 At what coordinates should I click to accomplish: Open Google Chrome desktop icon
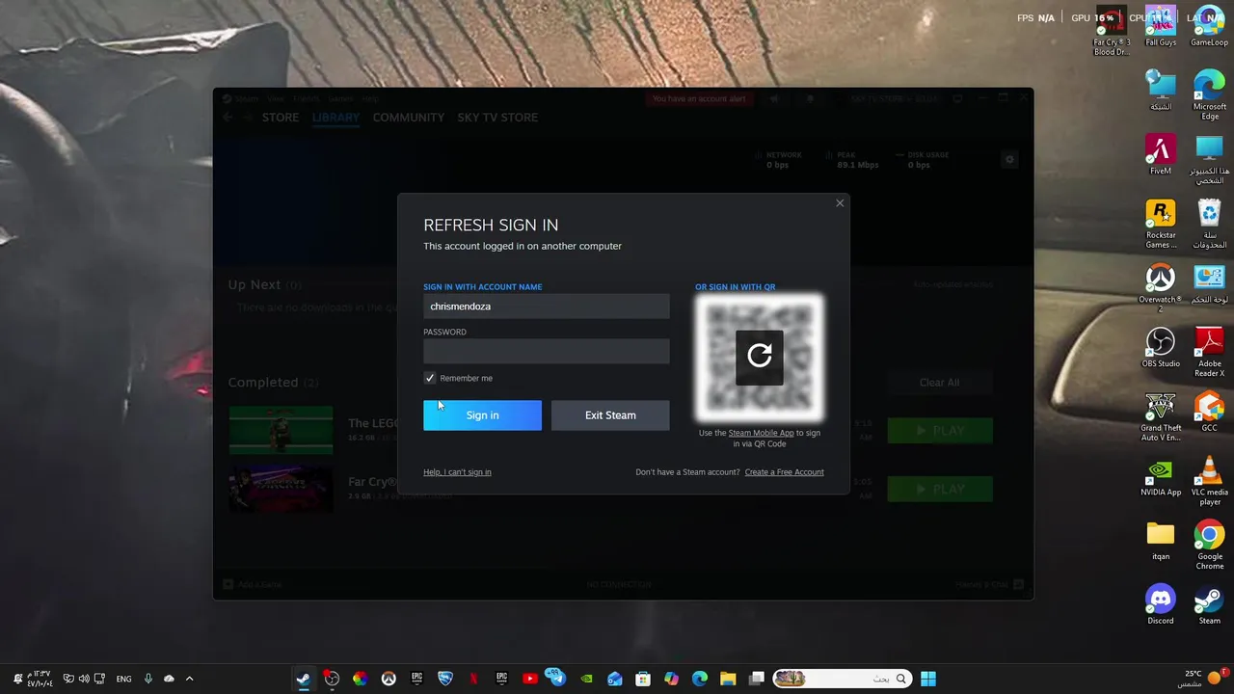[1210, 545]
